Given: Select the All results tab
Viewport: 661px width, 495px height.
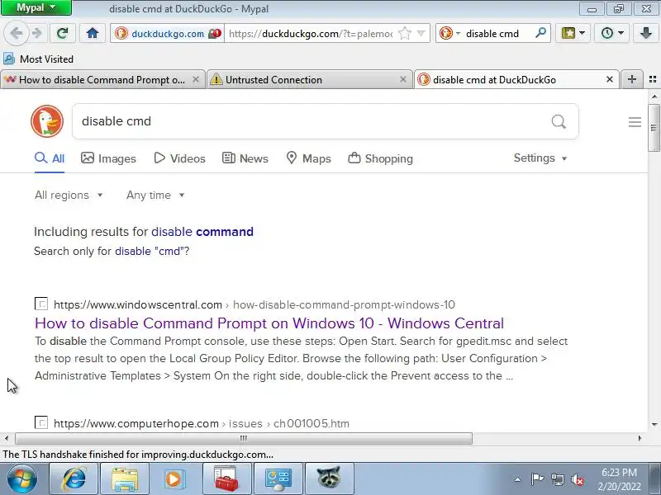Looking at the screenshot, I should click(50, 158).
